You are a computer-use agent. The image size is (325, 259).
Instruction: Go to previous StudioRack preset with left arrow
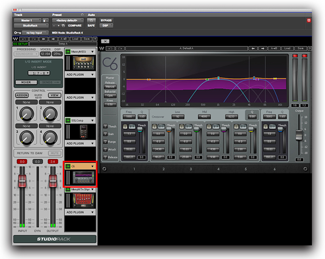(43, 39)
